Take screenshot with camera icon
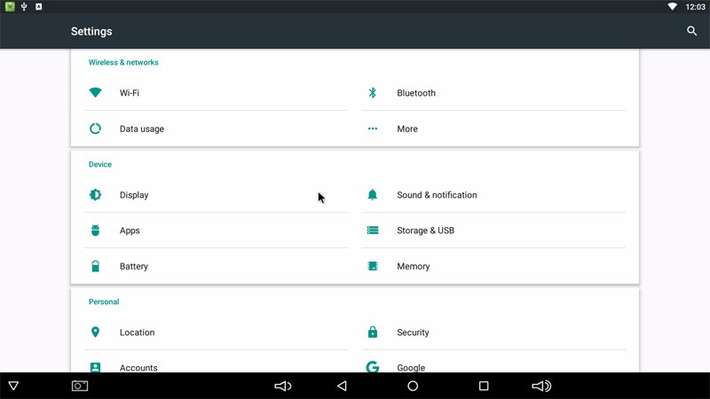Viewport: 710px width, 399px height. coord(80,386)
